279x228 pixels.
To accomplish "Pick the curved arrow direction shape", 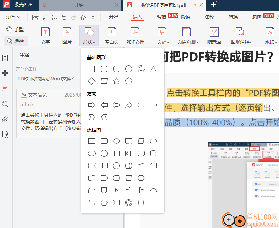I will coord(128,105).
